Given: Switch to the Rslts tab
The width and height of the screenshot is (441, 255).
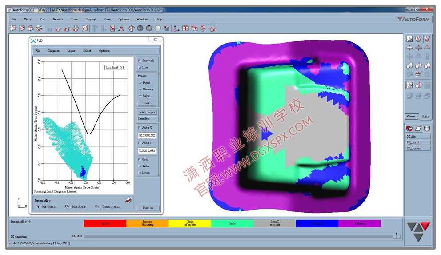Looking at the screenshot, I should tap(425, 117).
